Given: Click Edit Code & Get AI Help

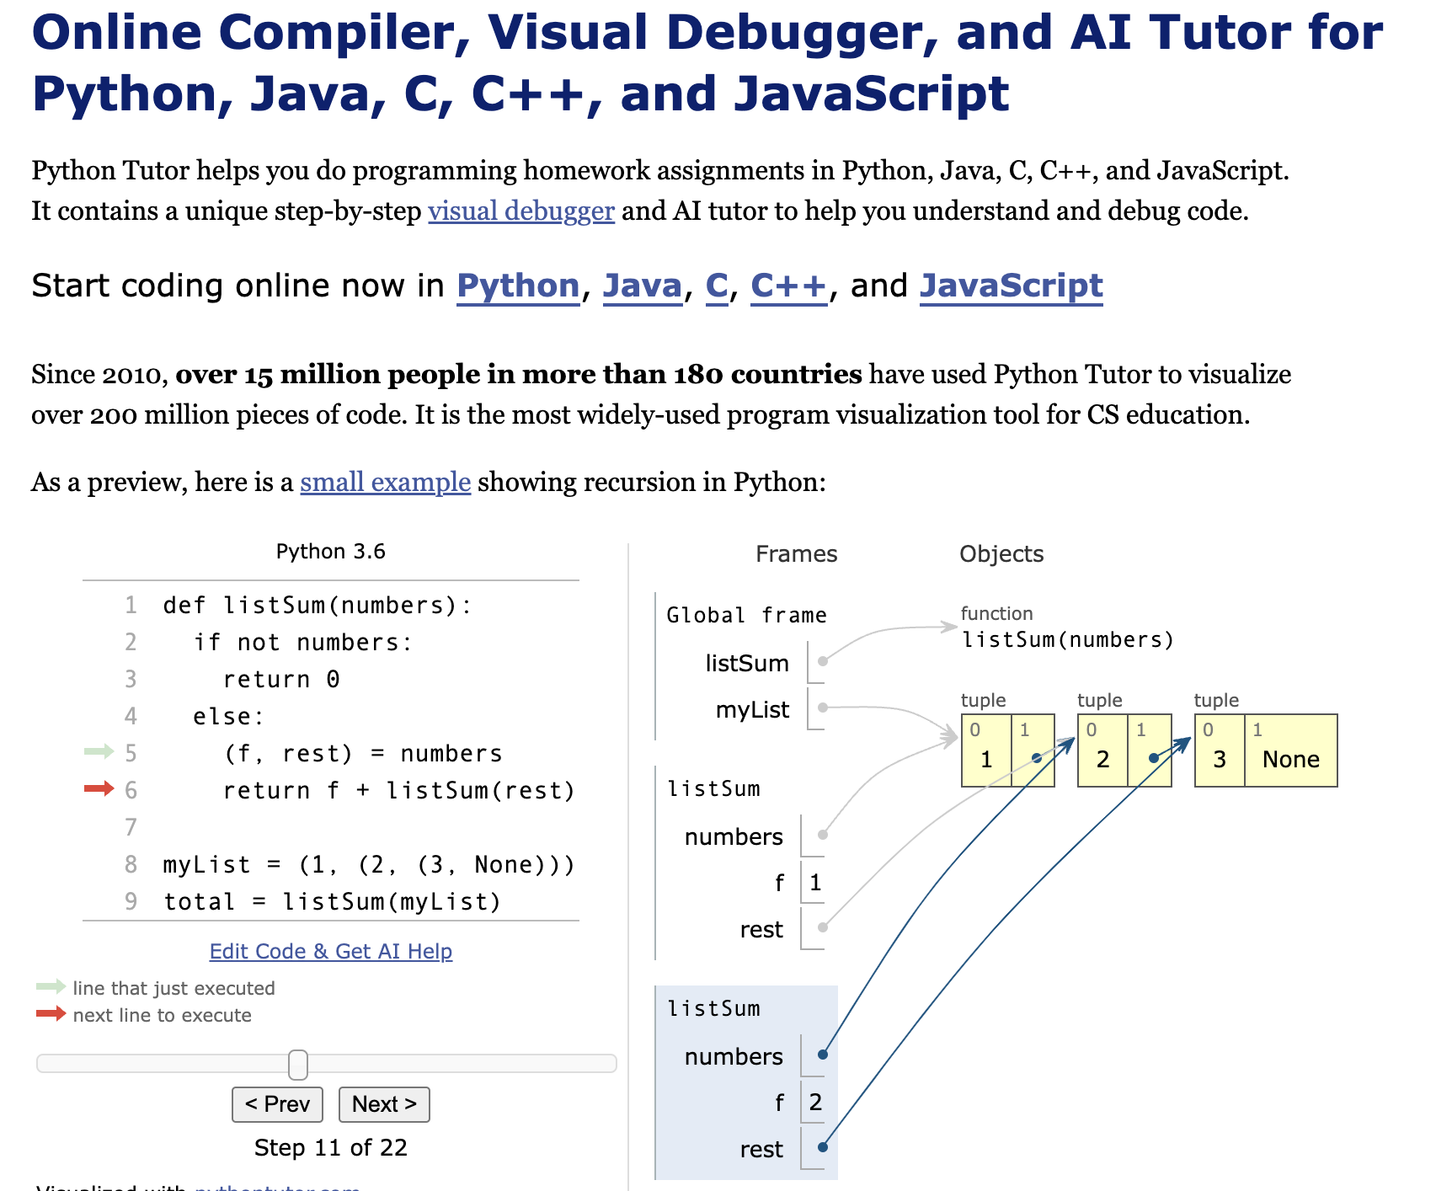Looking at the screenshot, I should click(331, 951).
